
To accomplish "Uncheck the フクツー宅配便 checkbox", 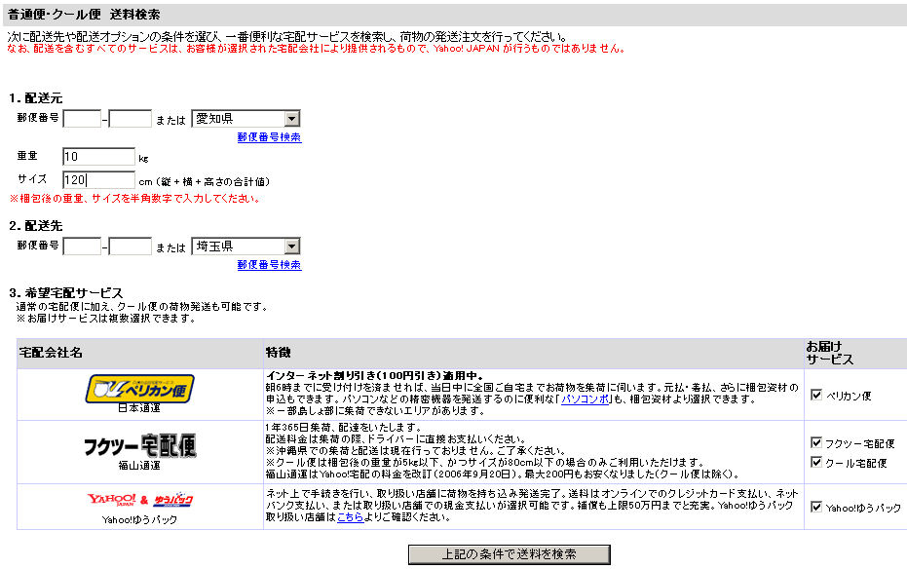I will click(816, 442).
